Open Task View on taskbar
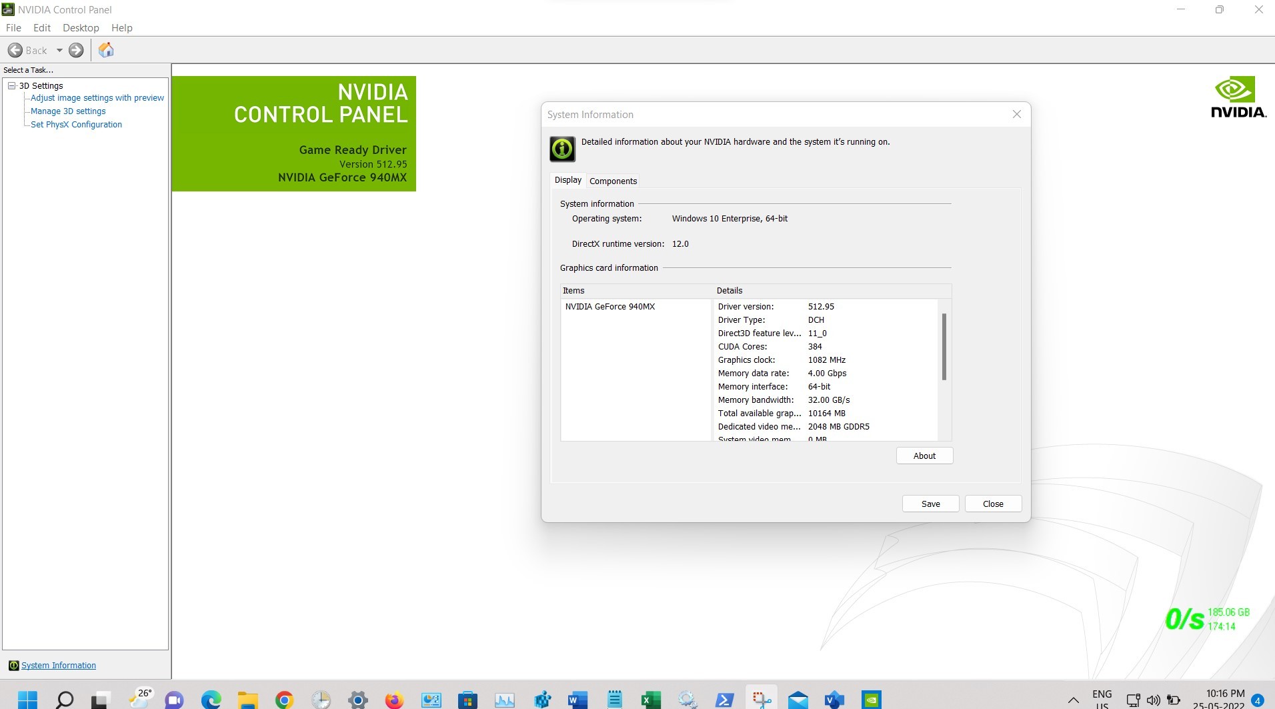The image size is (1275, 709). 100,700
